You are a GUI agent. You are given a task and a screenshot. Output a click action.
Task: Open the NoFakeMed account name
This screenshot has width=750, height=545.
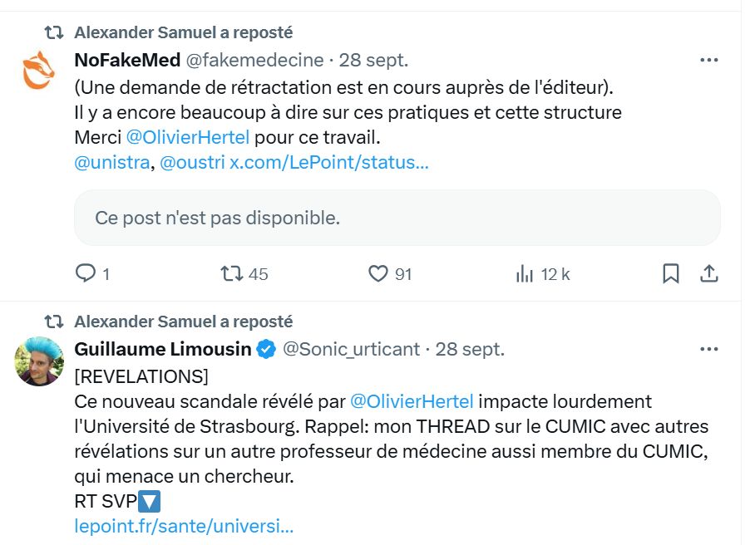tap(125, 60)
